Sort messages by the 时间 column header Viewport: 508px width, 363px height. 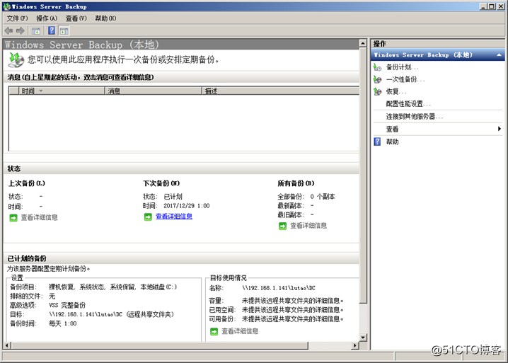click(62, 91)
